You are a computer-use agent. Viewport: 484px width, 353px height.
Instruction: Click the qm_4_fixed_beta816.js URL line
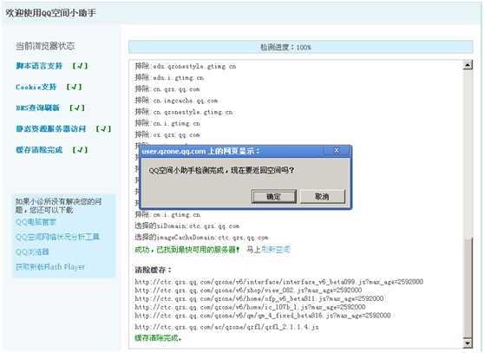(x=263, y=315)
